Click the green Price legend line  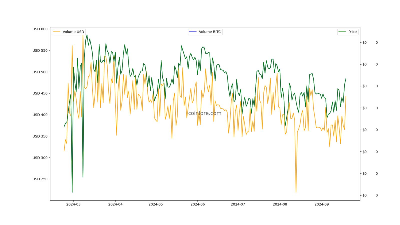tap(342, 32)
